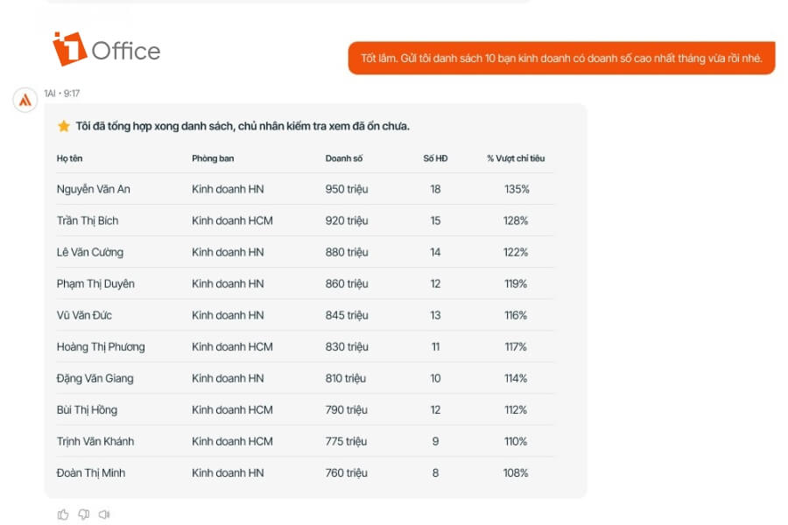Click the "Họ tên" column header
Image resolution: width=788 pixels, height=525 pixels.
(70, 158)
